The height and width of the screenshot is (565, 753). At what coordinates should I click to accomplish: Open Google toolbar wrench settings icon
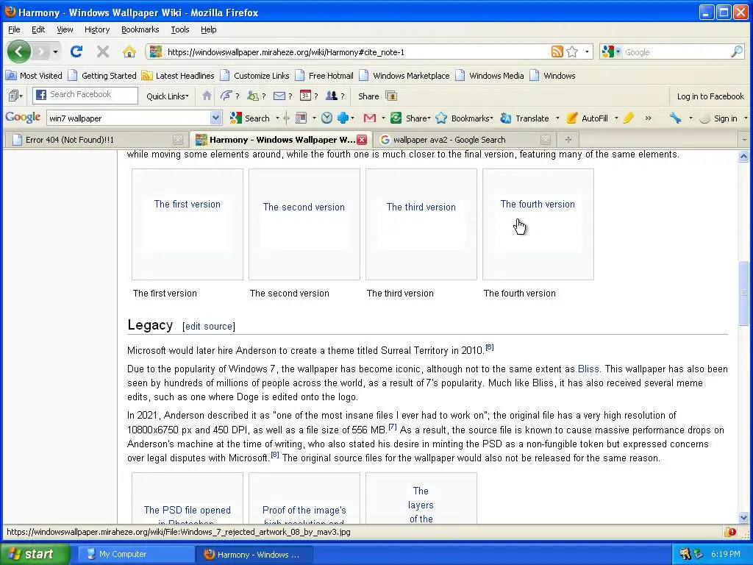pos(675,118)
